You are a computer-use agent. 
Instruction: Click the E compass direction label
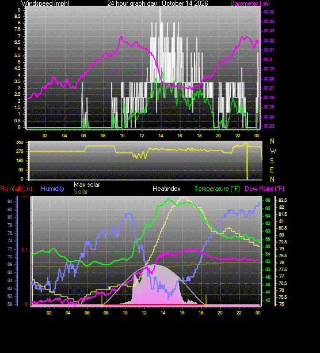pos(272,170)
